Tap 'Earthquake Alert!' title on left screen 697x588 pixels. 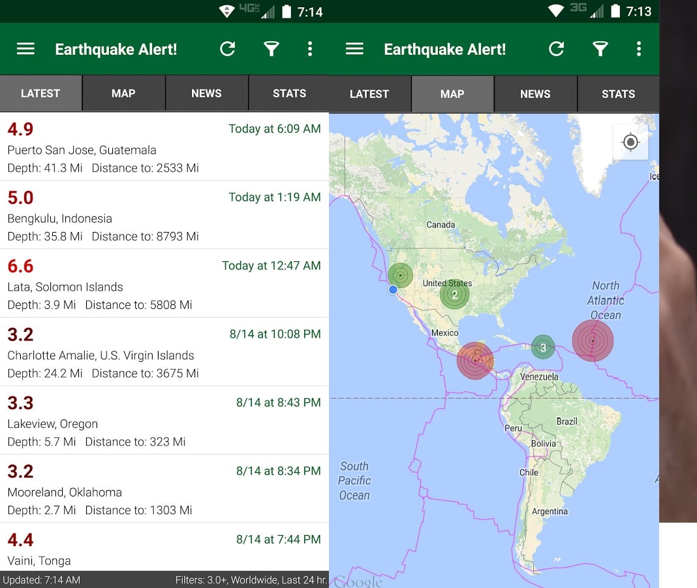tap(116, 49)
